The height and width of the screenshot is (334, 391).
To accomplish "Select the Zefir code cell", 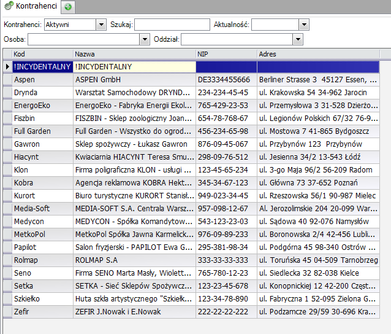I will click(x=42, y=312).
